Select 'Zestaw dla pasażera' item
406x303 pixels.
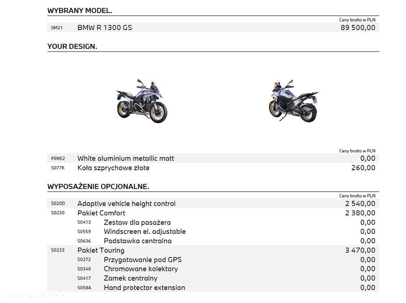[137, 223]
